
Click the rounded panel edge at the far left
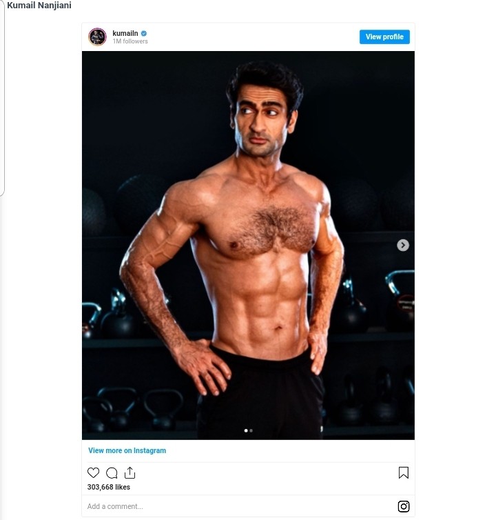click(x=3, y=103)
